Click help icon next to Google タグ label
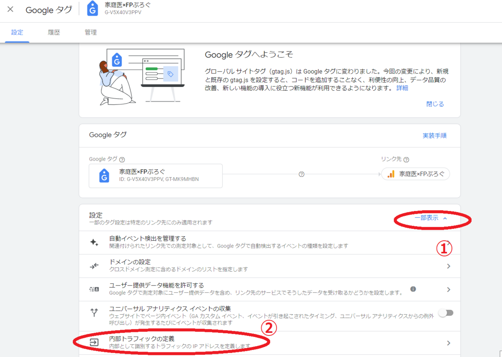Image resolution: width=502 pixels, height=357 pixels. (x=122, y=159)
